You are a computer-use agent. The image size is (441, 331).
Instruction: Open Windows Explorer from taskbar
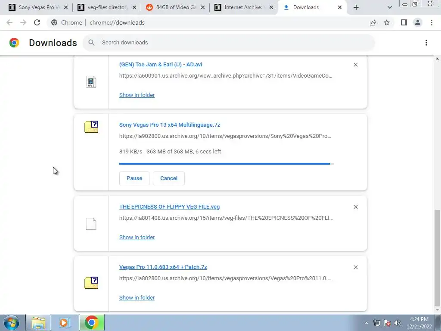click(x=38, y=322)
